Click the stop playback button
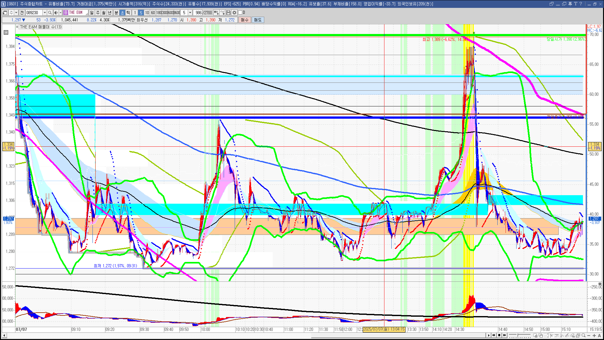The width and height of the screenshot is (604, 340). tap(499, 335)
